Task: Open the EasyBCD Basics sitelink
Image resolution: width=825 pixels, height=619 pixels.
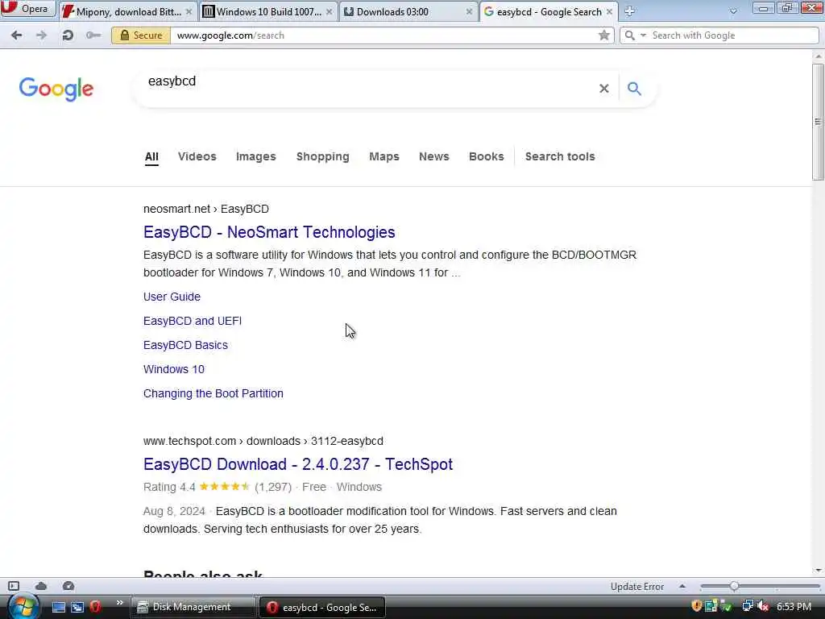Action: click(x=185, y=345)
